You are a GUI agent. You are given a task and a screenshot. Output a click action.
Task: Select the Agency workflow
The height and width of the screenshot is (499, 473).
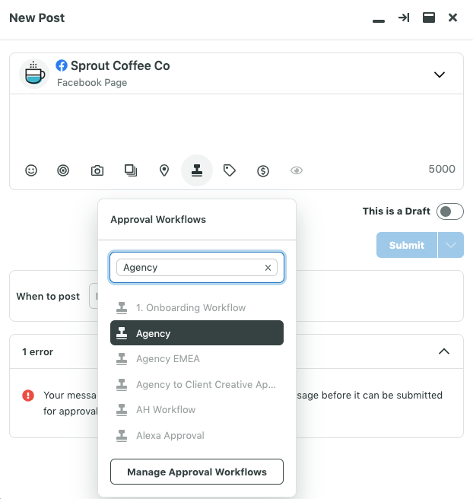[x=197, y=333]
